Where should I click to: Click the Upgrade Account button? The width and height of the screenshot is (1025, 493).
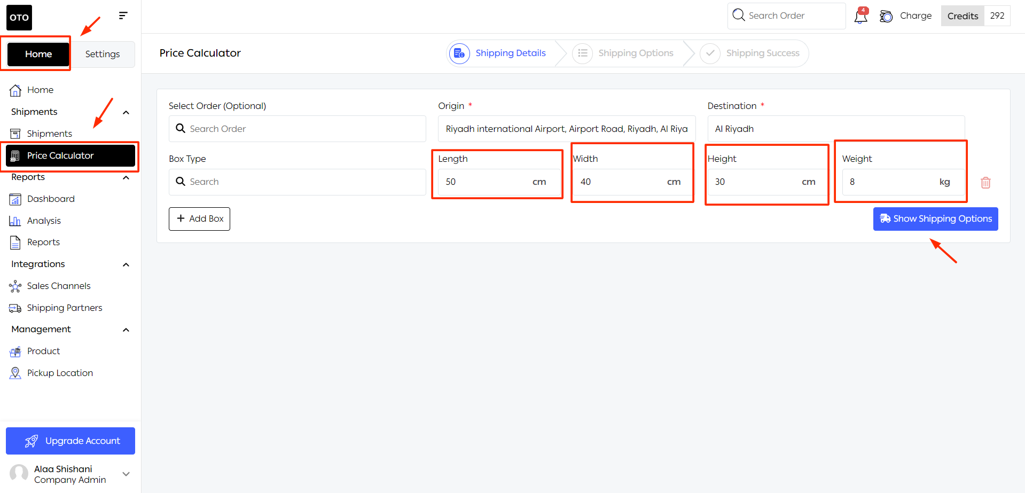point(71,441)
